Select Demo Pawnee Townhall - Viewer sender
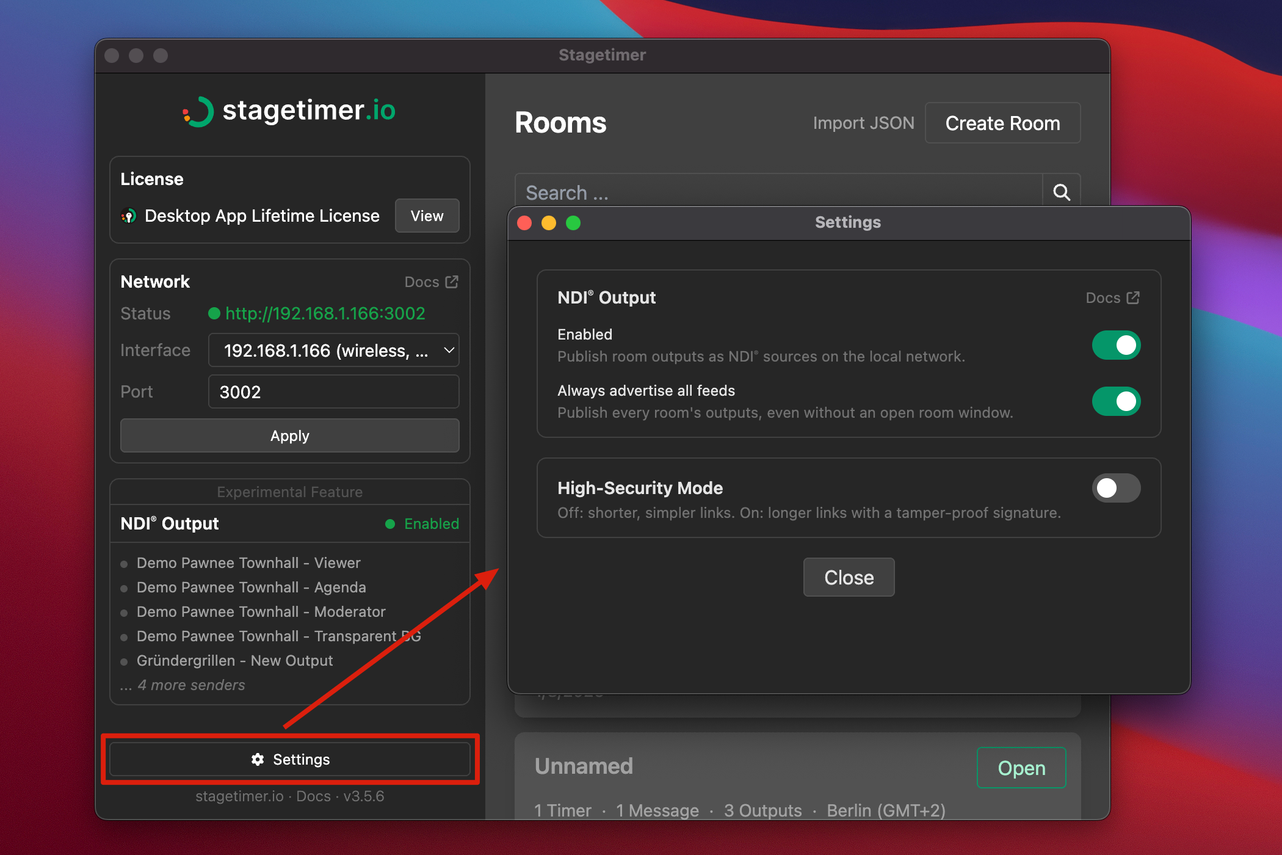 coord(248,562)
